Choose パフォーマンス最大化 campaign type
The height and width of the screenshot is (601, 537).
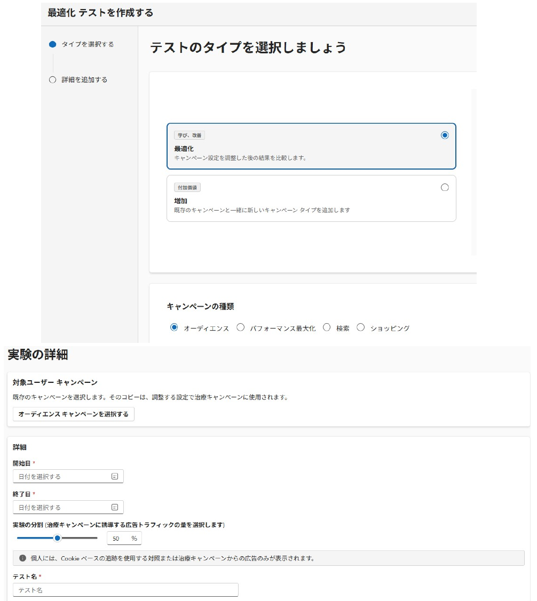(x=241, y=327)
